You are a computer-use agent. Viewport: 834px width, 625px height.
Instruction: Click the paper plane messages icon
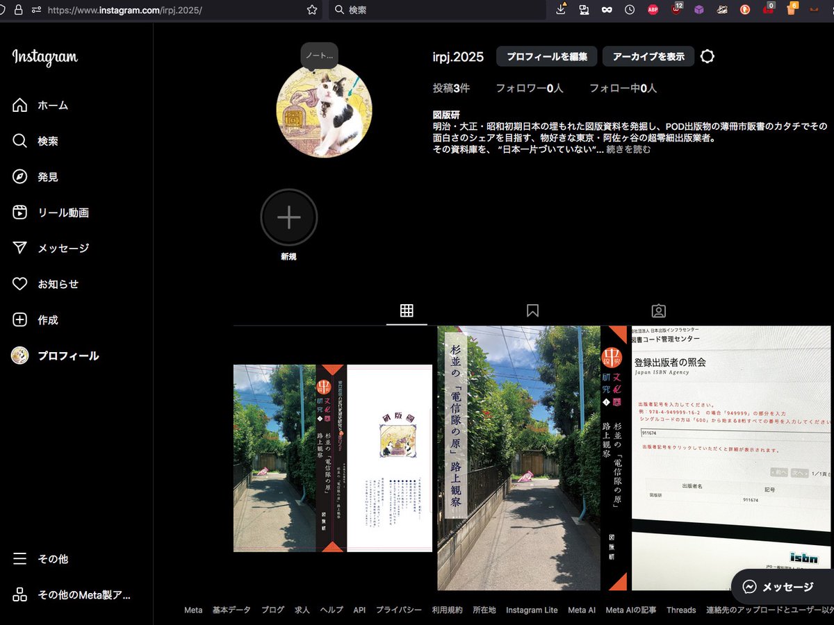(20, 248)
